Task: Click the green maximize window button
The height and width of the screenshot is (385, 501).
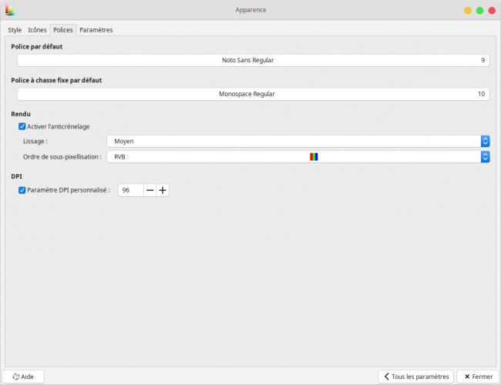Action: 479,10
